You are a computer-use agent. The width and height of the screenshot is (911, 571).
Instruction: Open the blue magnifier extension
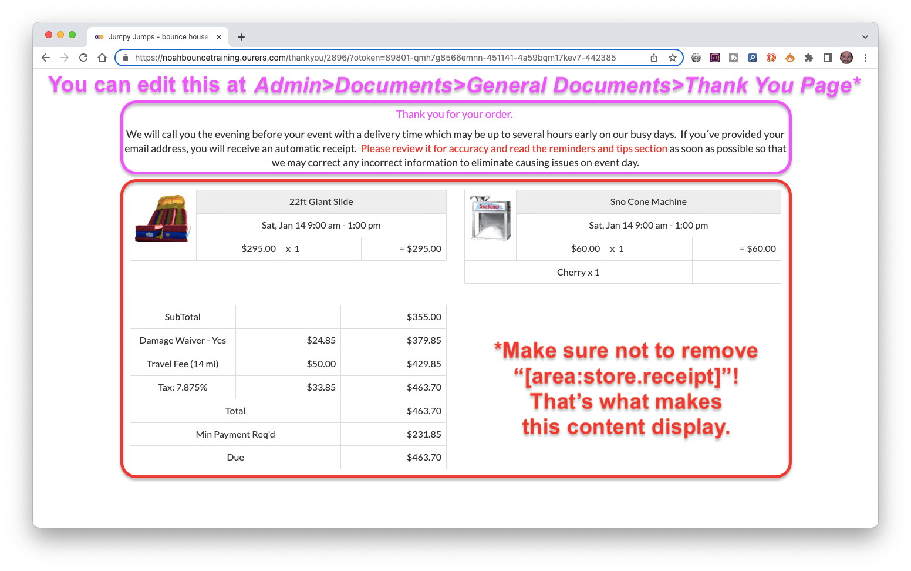[753, 58]
